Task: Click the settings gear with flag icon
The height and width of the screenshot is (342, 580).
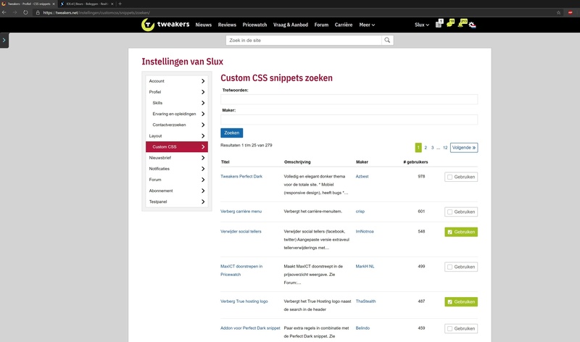Action: coord(473,25)
